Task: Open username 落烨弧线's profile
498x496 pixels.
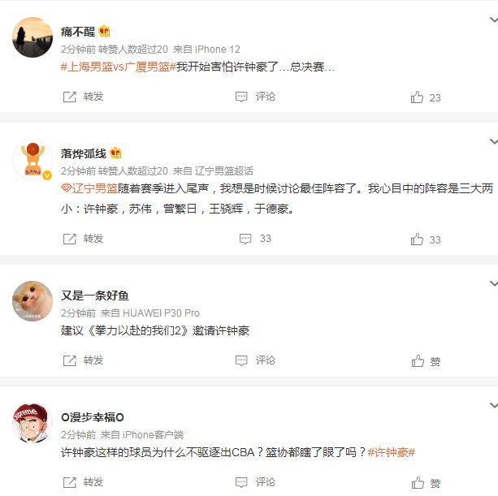Action: coord(84,153)
